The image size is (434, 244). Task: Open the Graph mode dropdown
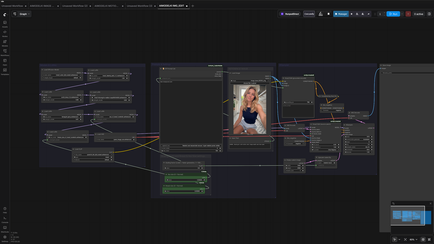[22, 14]
